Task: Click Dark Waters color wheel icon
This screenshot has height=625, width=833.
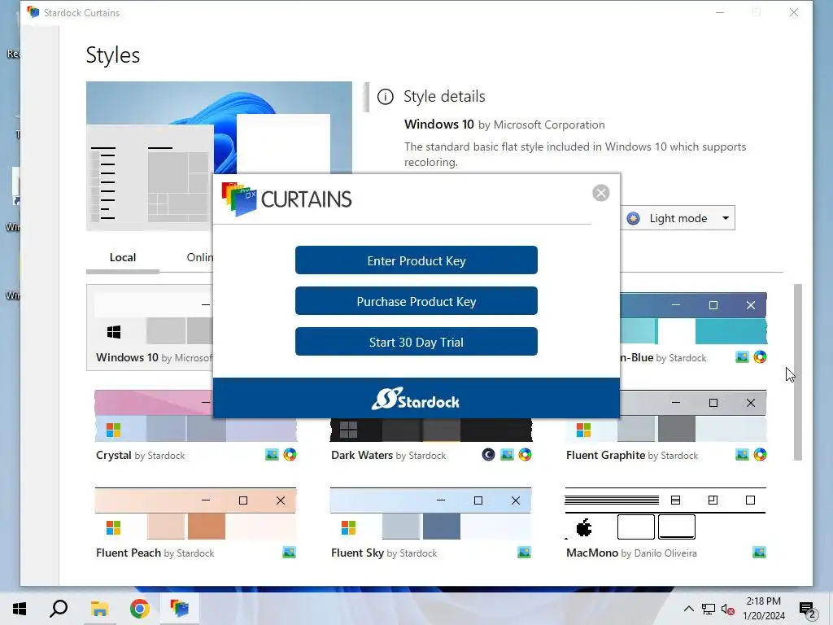Action: pyautogui.click(x=525, y=454)
